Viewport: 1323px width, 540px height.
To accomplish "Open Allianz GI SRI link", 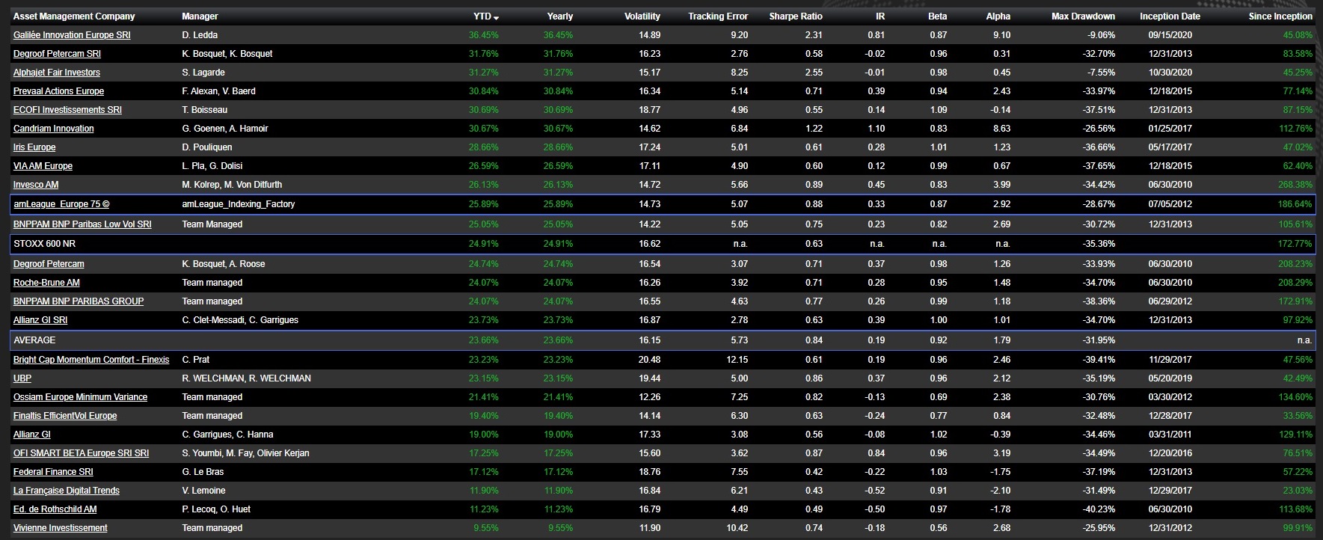I will 40,320.
